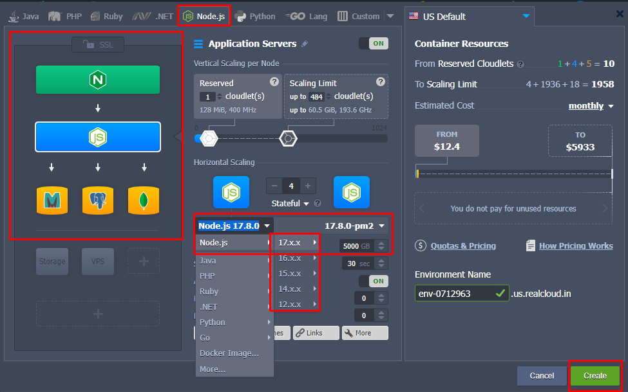The width and height of the screenshot is (628, 392).
Task: Click the pencil icon beside Application Servers
Action: pos(305,44)
